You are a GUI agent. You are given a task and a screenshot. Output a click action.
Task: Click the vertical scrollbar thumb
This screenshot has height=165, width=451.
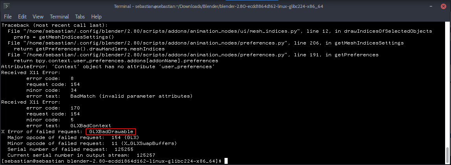(x=447, y=155)
